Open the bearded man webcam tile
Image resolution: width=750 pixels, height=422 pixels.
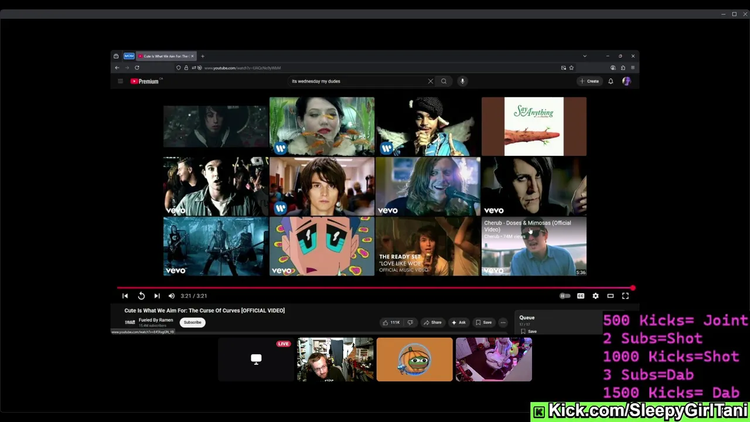pyautogui.click(x=335, y=359)
